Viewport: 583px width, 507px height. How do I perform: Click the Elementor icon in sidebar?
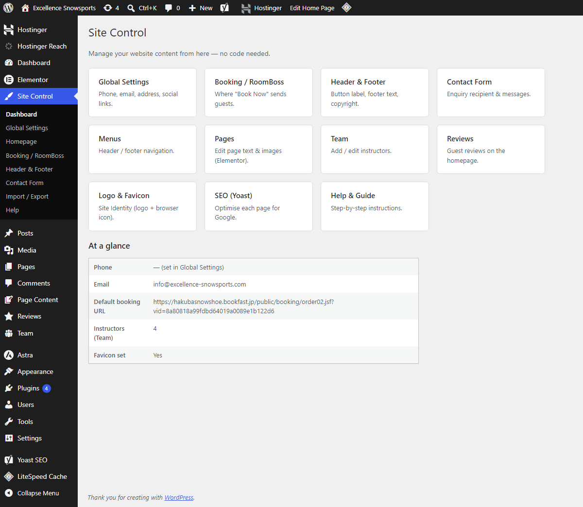pos(9,80)
